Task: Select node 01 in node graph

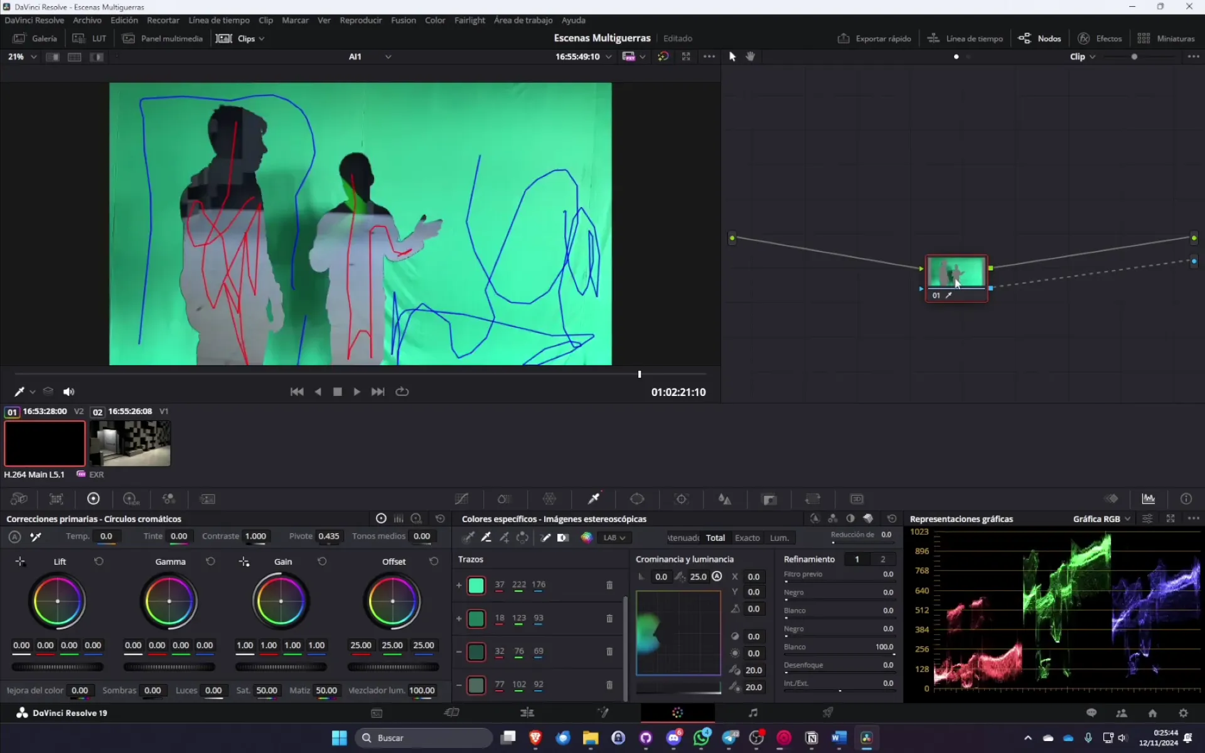Action: pyautogui.click(x=956, y=279)
